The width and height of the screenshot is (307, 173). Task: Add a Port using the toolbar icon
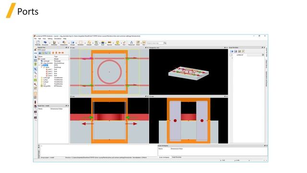tap(124, 43)
